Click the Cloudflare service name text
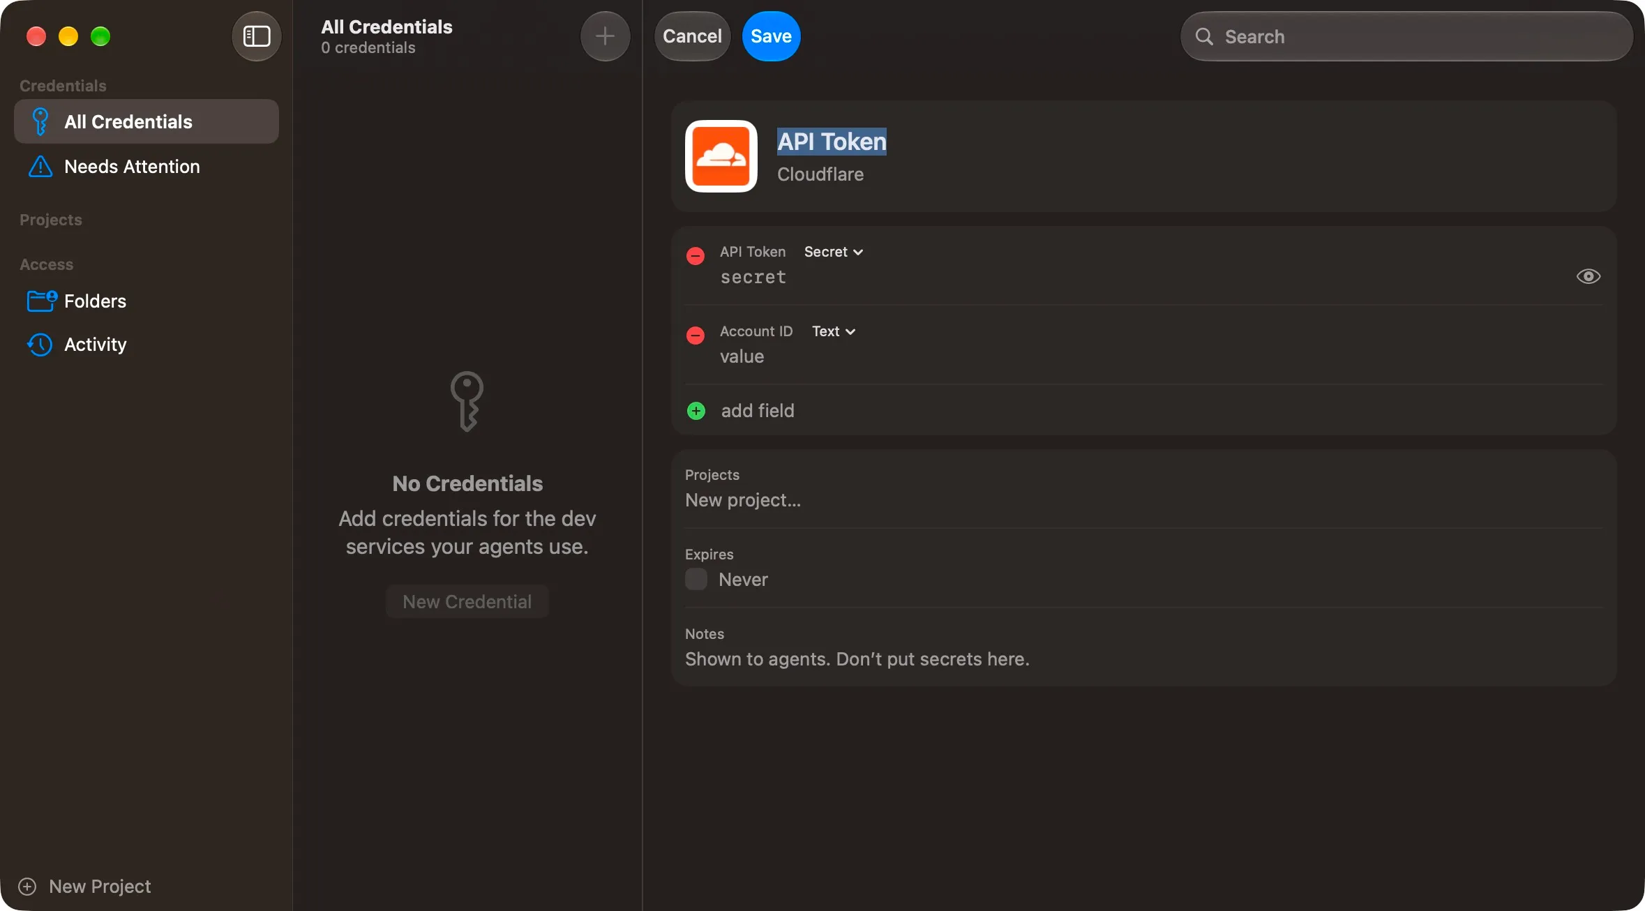Viewport: 1645px width, 911px height. coord(820,174)
